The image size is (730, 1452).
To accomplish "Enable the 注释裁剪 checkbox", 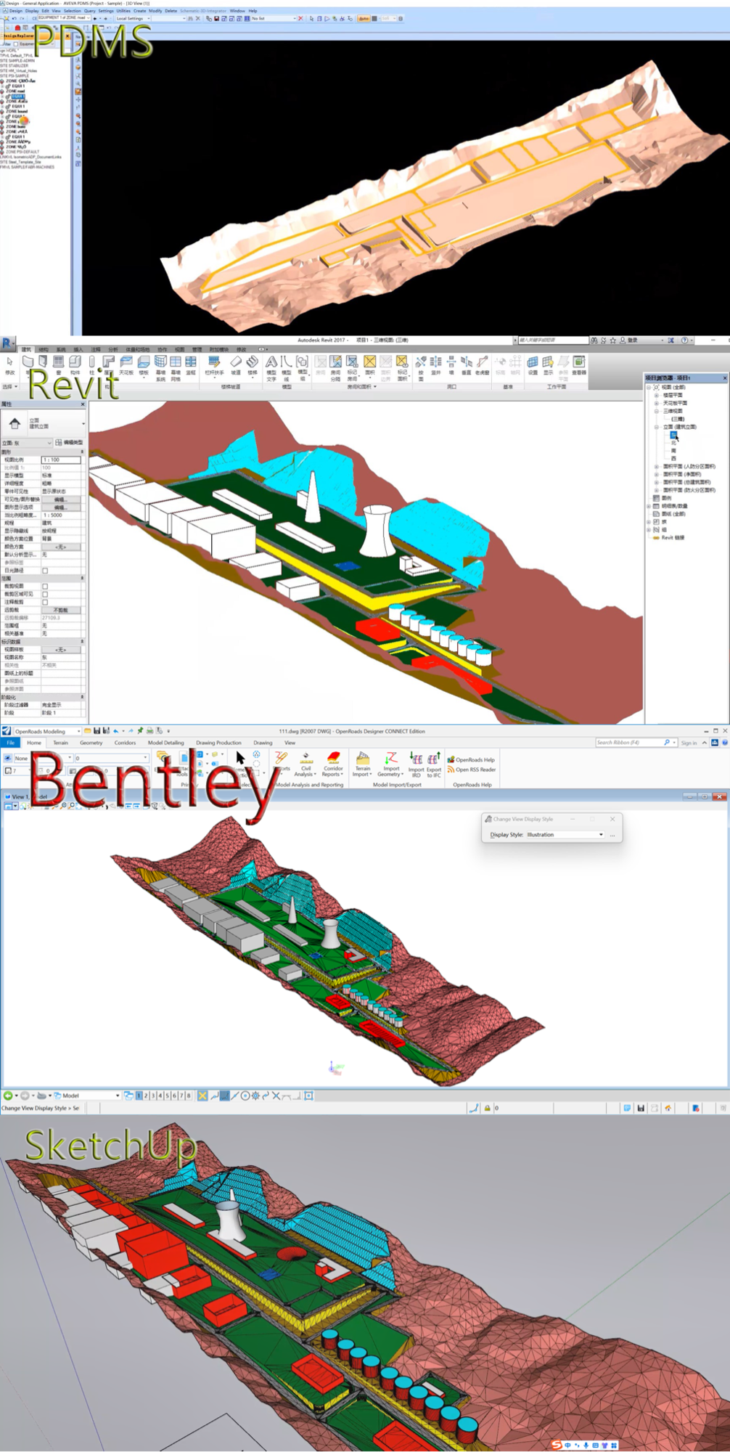I will (x=45, y=602).
